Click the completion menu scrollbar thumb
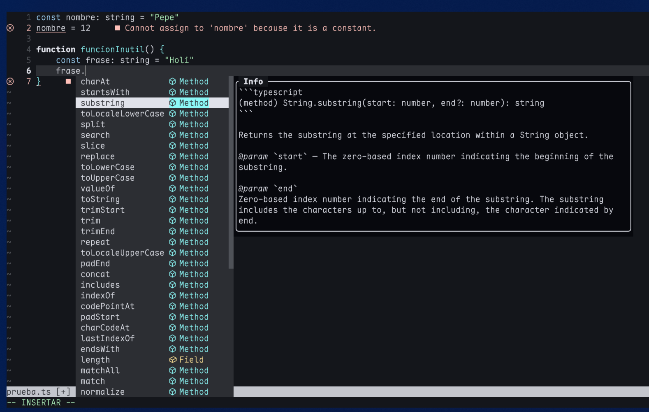Viewport: 649px width, 412px height. click(x=231, y=173)
